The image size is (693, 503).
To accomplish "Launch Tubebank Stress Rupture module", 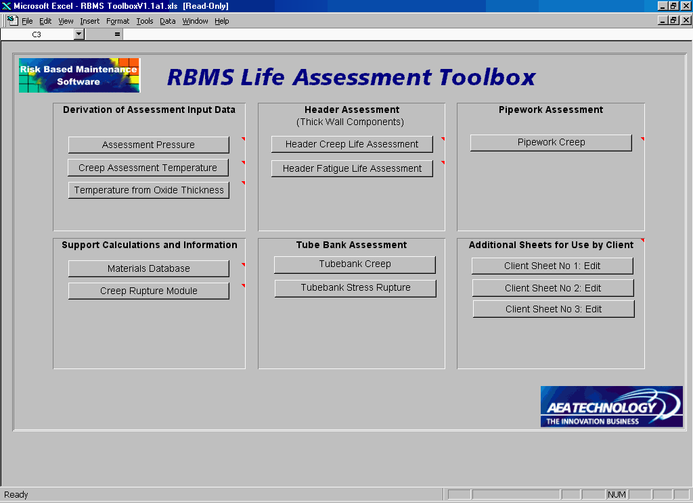I will pyautogui.click(x=355, y=288).
